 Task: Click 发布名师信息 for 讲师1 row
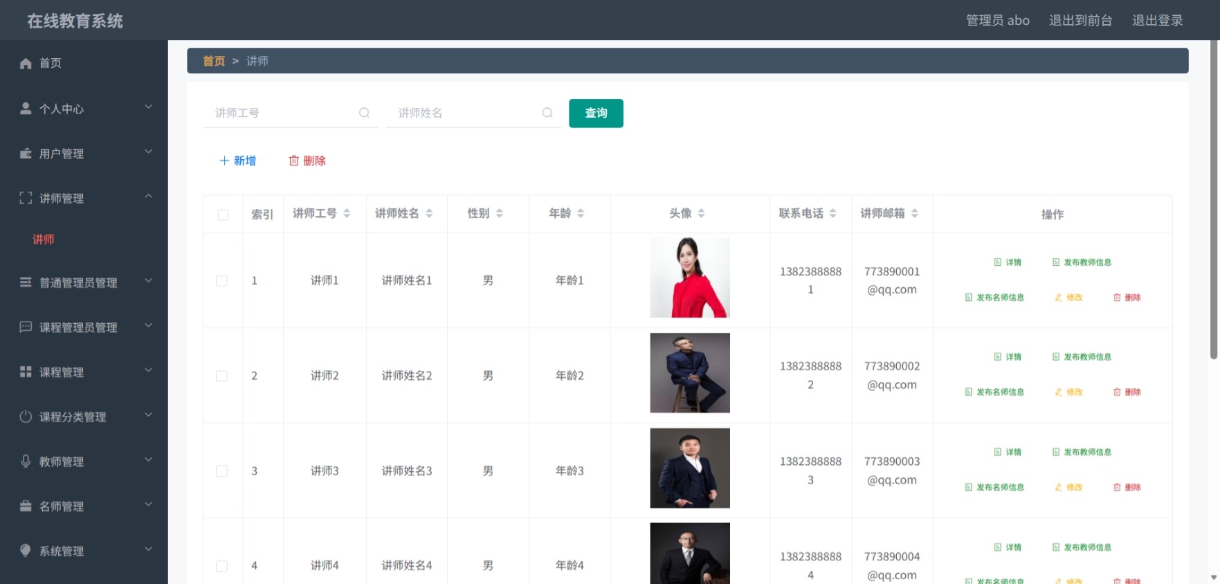[x=994, y=298]
